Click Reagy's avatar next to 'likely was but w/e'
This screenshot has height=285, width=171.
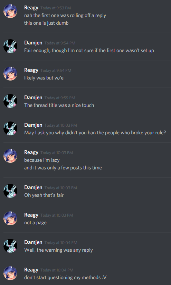tap(10, 74)
